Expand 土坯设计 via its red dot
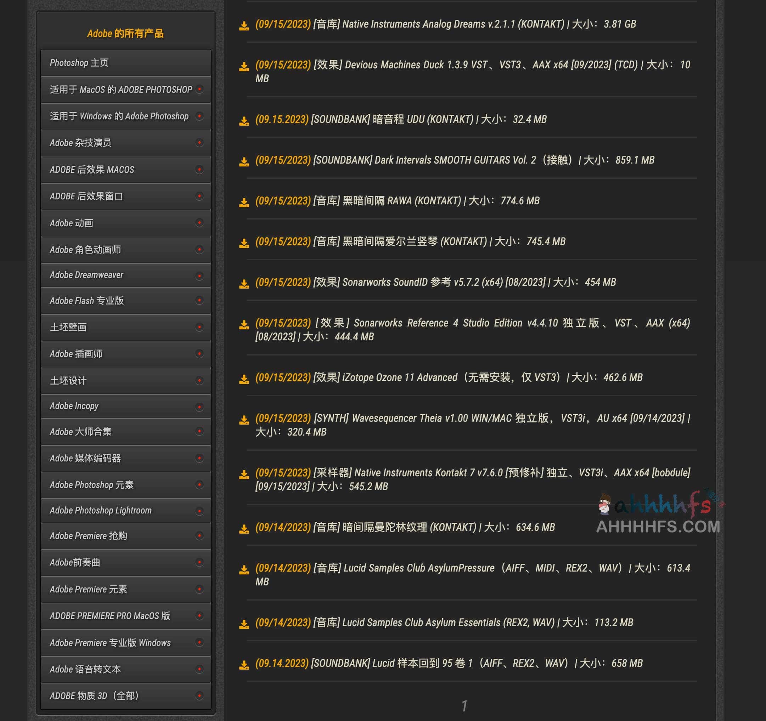766x721 pixels. [199, 381]
